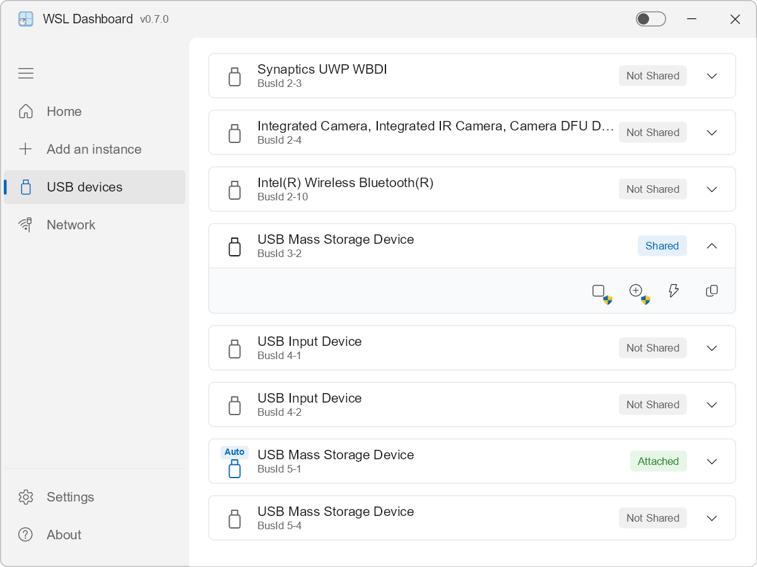The width and height of the screenshot is (757, 567).
Task: Click the Shared status badge for BusId 3-2
Action: tap(662, 246)
